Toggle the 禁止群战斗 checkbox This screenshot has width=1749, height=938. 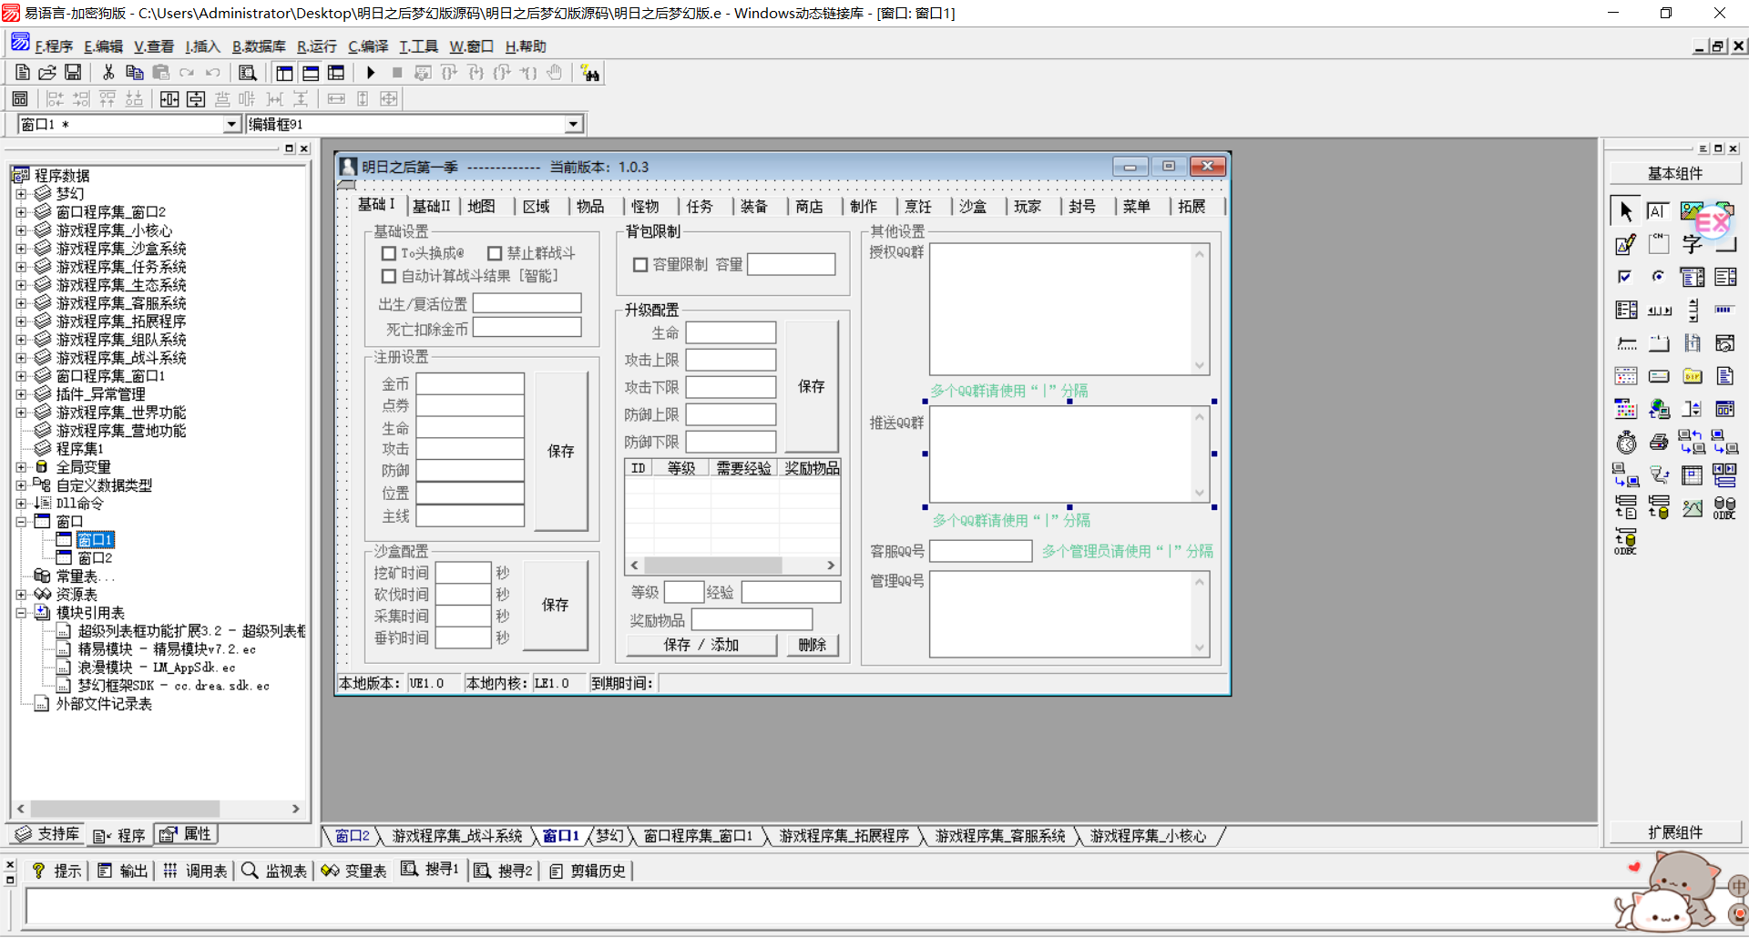pyautogui.click(x=495, y=253)
